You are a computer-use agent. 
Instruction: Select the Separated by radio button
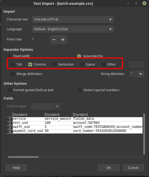[79, 56]
